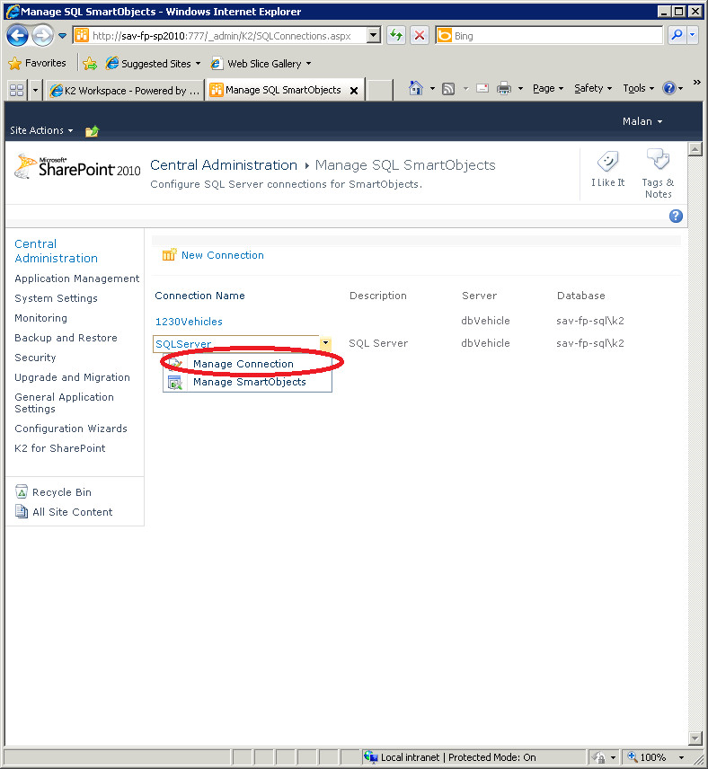Click the page Help question mark icon

676,216
